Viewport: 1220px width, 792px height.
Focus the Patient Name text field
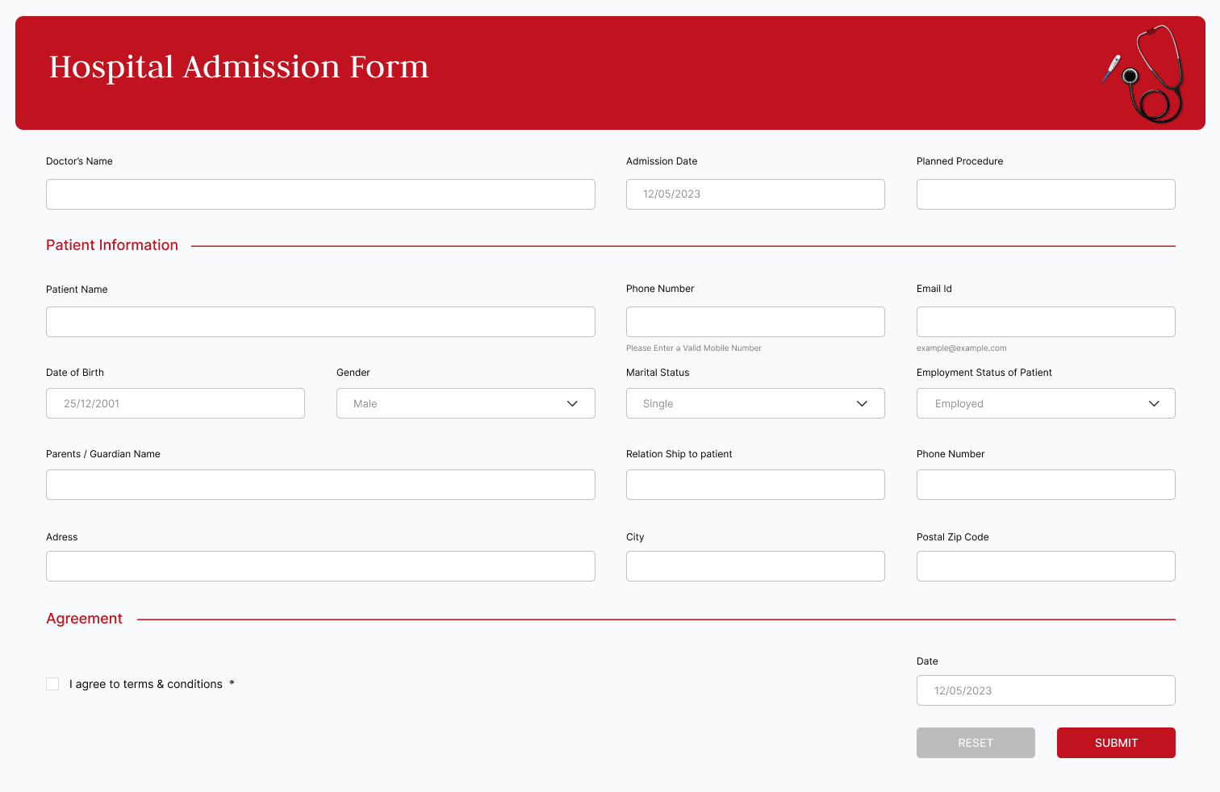tap(320, 321)
